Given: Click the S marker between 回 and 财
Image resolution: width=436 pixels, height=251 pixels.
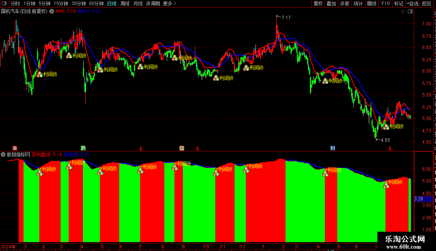Looking at the screenshot, I should [198, 149].
